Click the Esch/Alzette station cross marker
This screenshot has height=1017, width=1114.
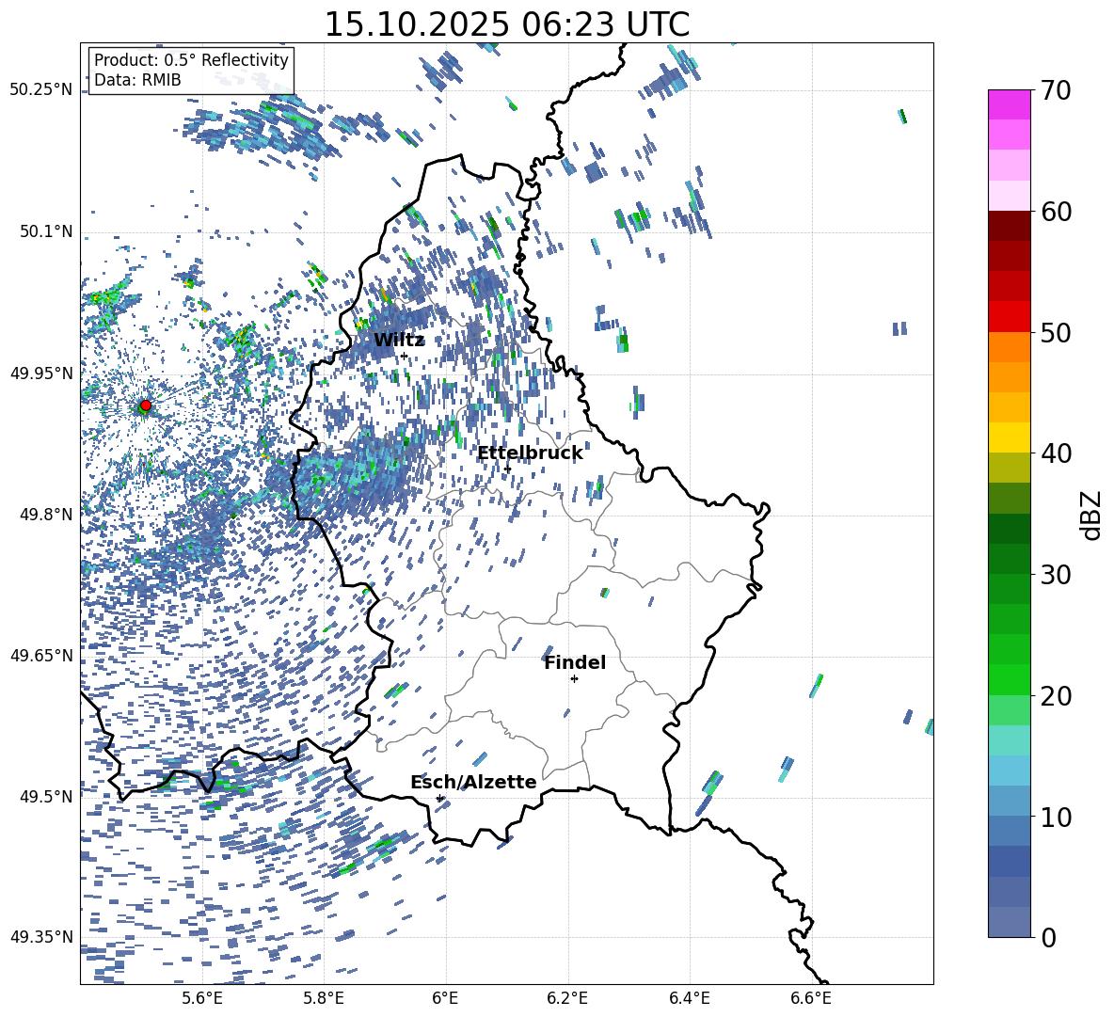439,798
